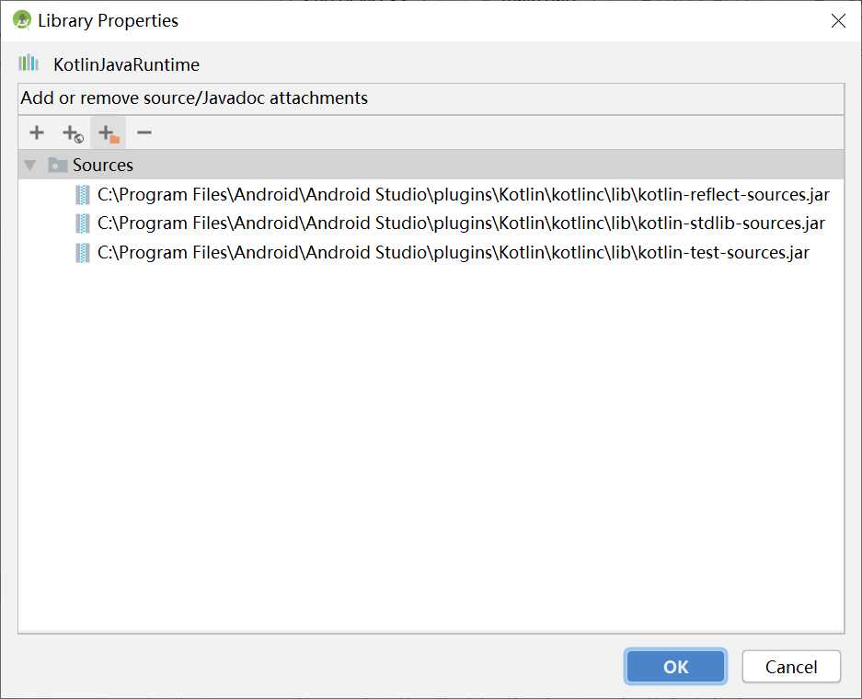Image resolution: width=862 pixels, height=699 pixels.
Task: Click the plus-with-orange-folder Exclude icon
Action: [x=109, y=133]
